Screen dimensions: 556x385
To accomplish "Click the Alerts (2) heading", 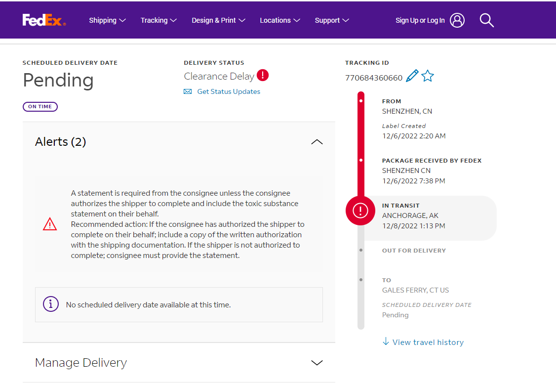I will click(61, 141).
